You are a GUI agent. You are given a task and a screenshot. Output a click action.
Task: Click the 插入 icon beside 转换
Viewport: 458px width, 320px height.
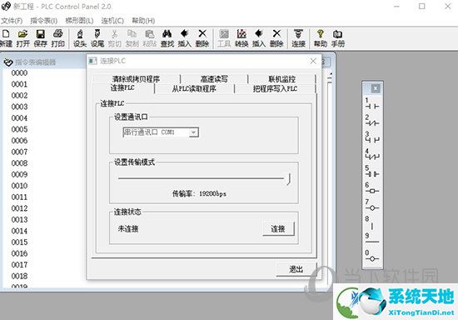[259, 38]
